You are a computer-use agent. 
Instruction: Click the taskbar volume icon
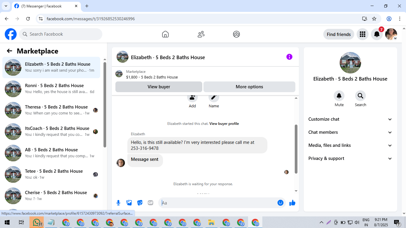click(357, 222)
